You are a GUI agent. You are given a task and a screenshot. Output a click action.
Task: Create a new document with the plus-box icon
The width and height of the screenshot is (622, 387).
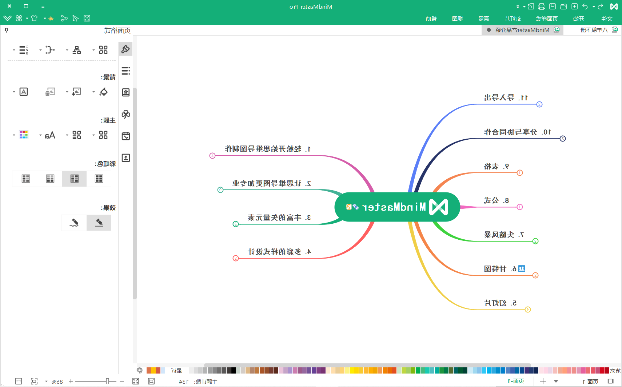coord(574,7)
